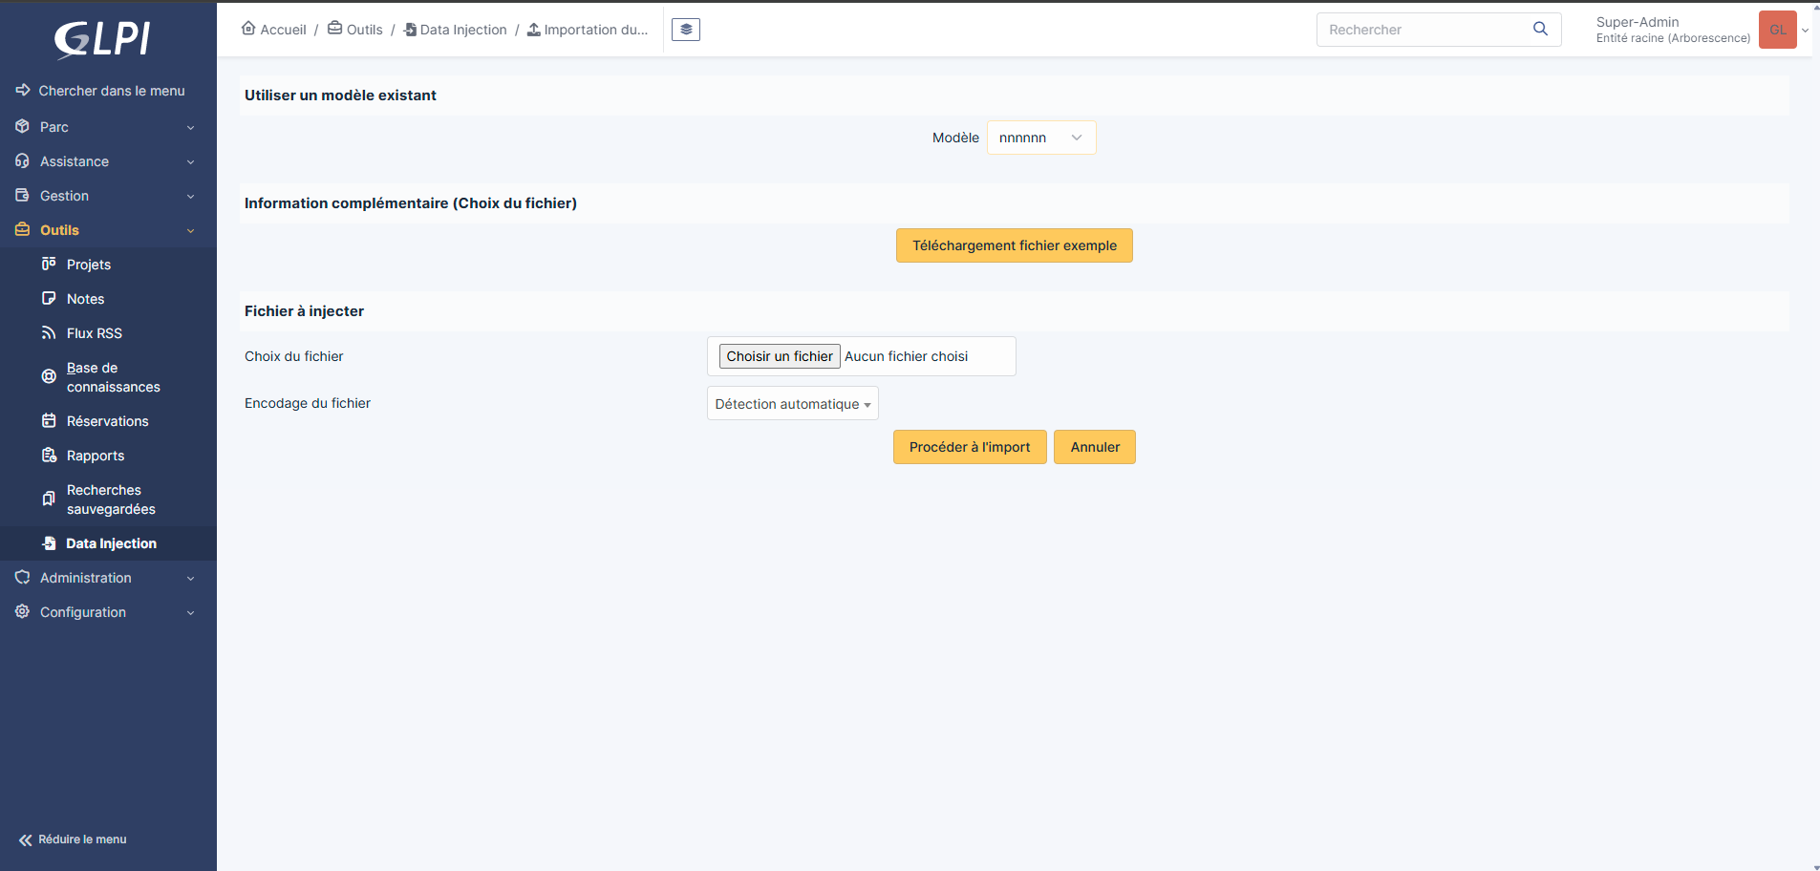Click the GLPI logo
This screenshot has width=1820, height=871.
102,39
